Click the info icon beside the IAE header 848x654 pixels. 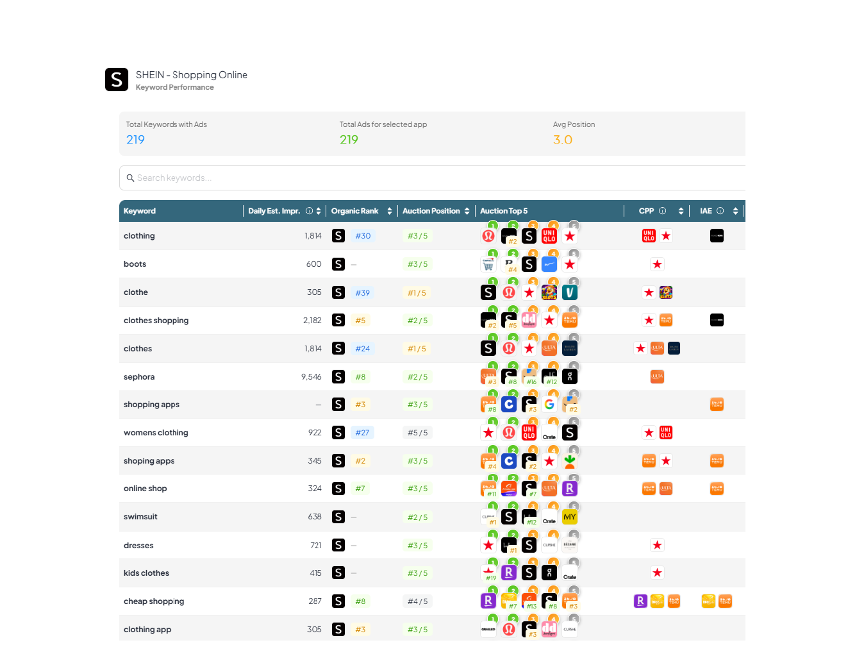pos(720,211)
